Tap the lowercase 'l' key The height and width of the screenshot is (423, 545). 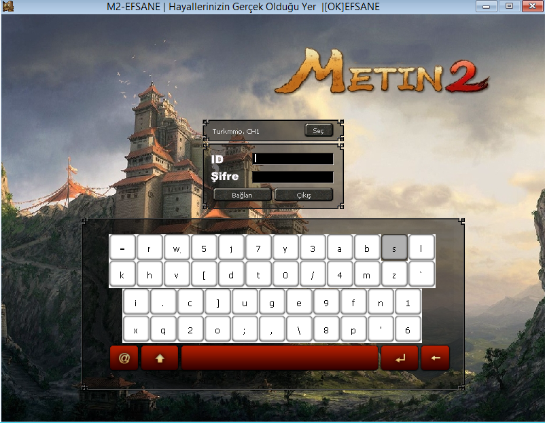(x=421, y=248)
